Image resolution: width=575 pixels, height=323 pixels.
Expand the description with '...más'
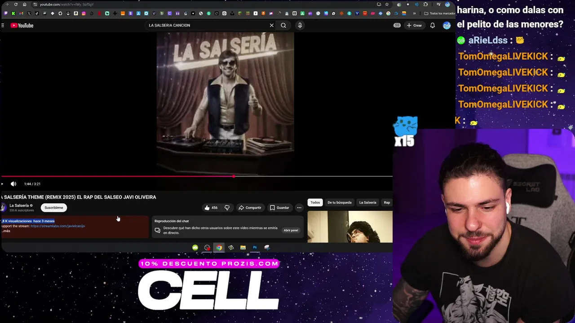click(5, 231)
